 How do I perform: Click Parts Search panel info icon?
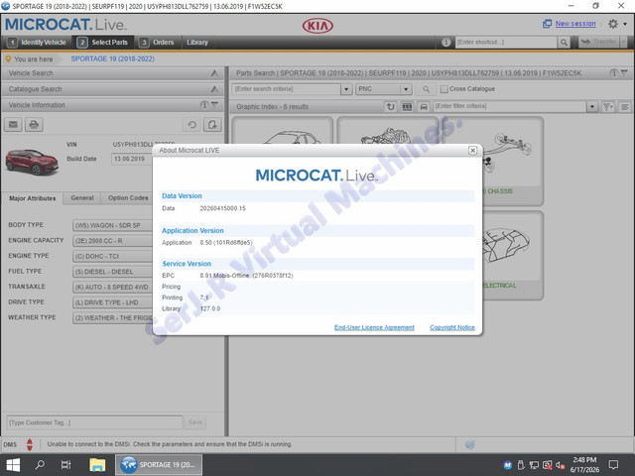tap(614, 72)
